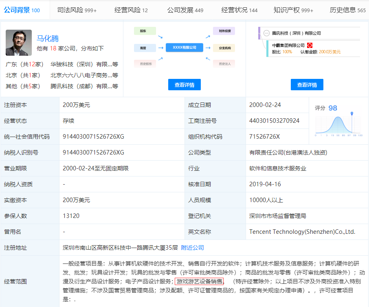Click the 存续 business status value
The height and width of the screenshot is (307, 369).
click(68, 121)
